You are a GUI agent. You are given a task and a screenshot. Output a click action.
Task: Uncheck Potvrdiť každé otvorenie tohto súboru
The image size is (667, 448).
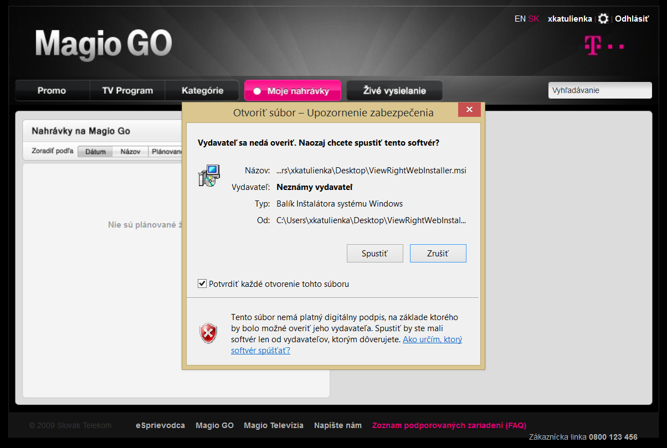click(202, 284)
